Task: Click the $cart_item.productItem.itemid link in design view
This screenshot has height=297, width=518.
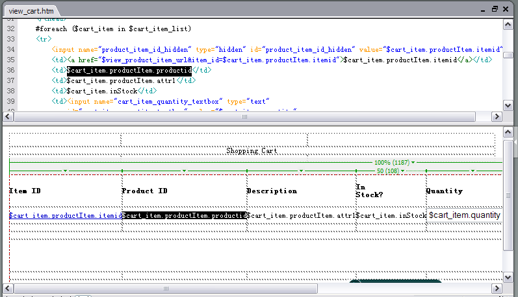Action: tap(65, 215)
